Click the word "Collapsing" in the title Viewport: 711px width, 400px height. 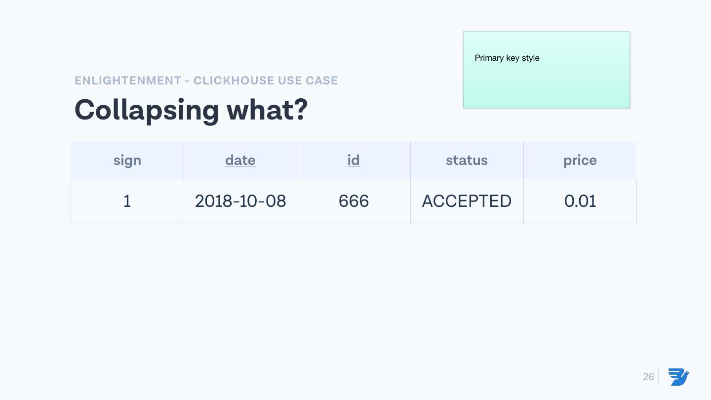click(146, 110)
